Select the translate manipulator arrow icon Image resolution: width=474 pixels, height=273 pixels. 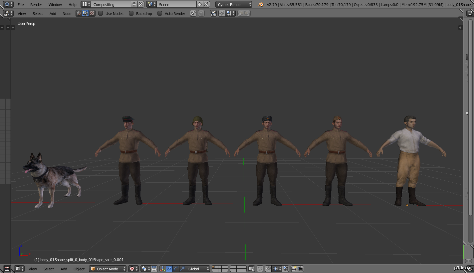point(169,269)
